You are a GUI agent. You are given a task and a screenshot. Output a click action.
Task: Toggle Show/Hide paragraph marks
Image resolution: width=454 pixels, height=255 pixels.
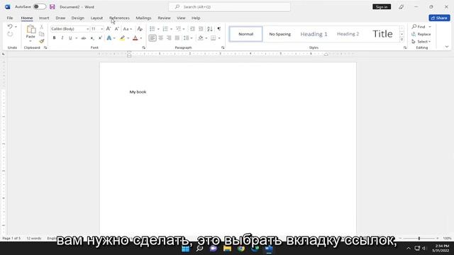pos(219,28)
